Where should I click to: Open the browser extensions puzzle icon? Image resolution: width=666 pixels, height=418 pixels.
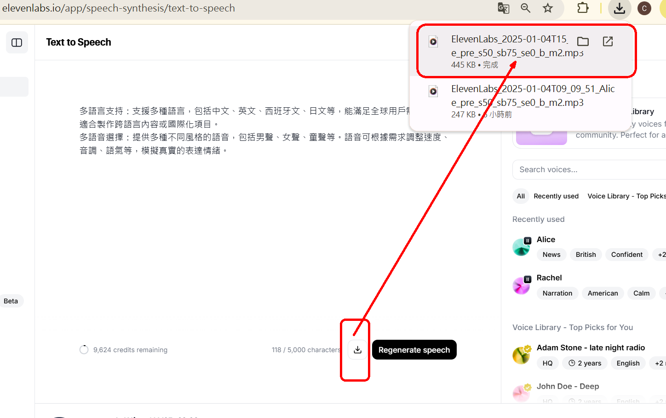click(583, 8)
